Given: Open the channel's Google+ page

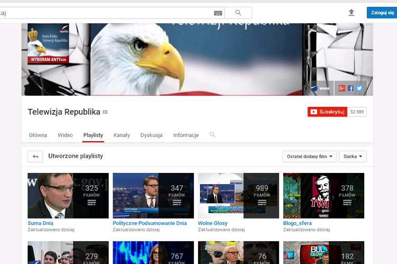Looking at the screenshot, I should tap(342, 88).
